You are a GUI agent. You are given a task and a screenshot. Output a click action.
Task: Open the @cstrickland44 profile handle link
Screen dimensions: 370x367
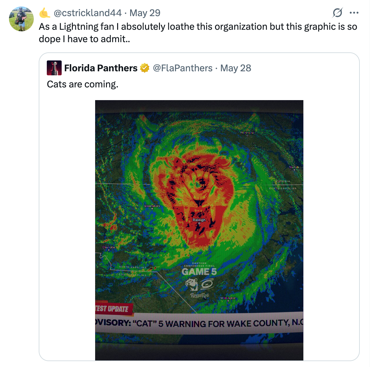(87, 13)
